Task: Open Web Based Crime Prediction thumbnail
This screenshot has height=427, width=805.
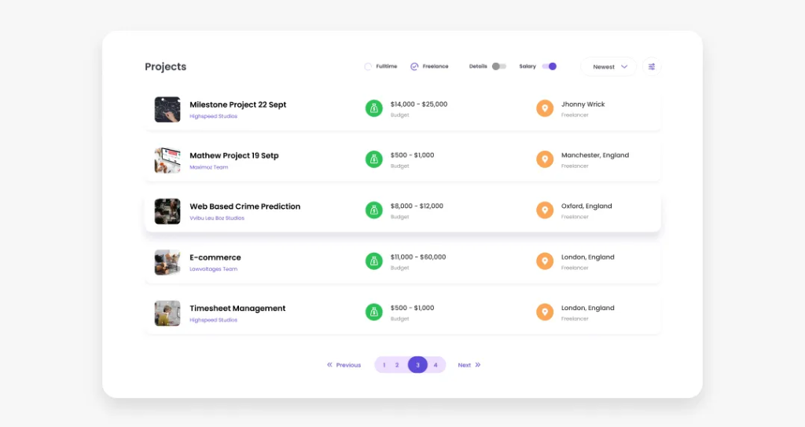Action: [x=167, y=211]
